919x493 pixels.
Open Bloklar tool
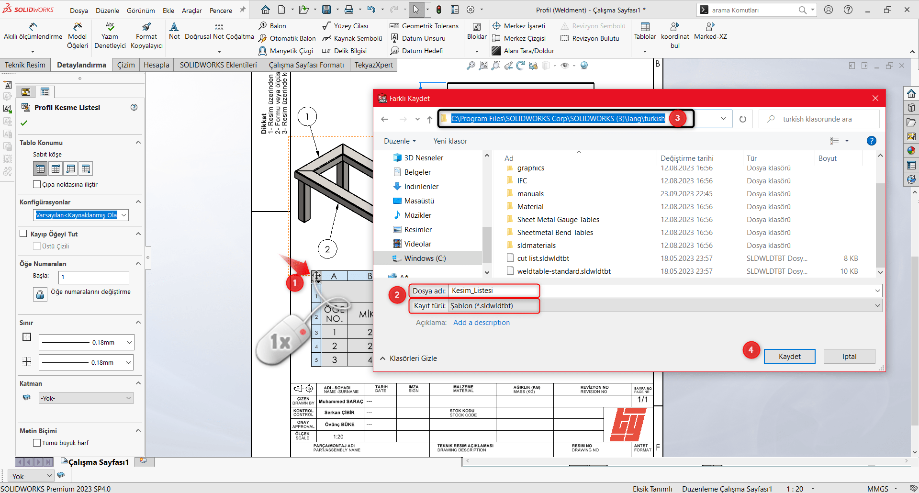477,32
